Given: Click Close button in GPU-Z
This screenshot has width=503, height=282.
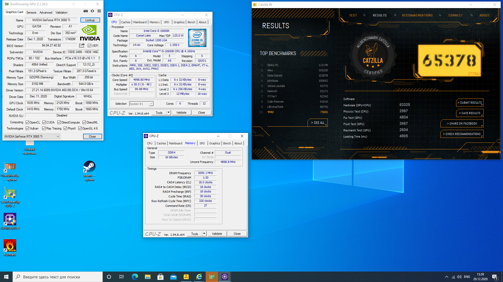Looking at the screenshot, I should point(92,136).
